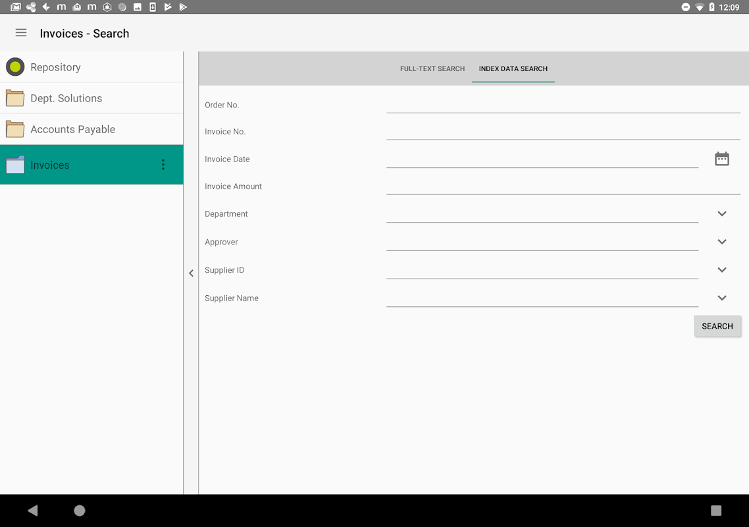Expand the Supplier ID dropdown

[x=722, y=269]
